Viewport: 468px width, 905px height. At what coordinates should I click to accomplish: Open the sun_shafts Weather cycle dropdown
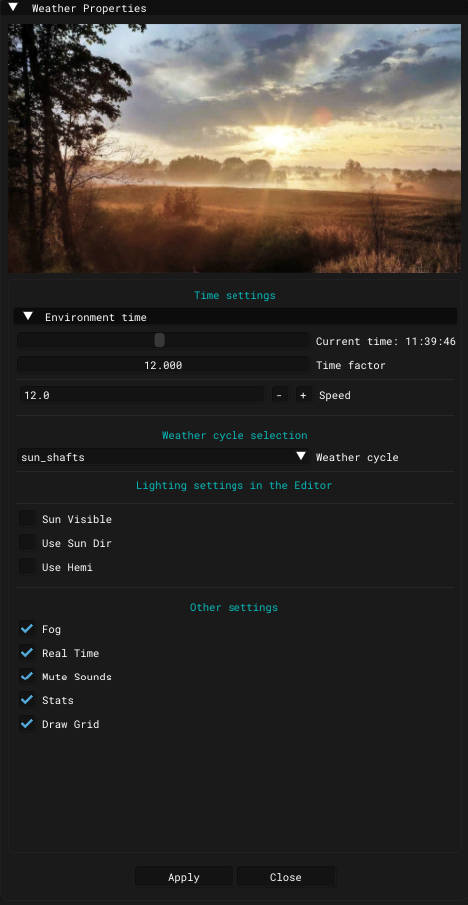point(163,457)
